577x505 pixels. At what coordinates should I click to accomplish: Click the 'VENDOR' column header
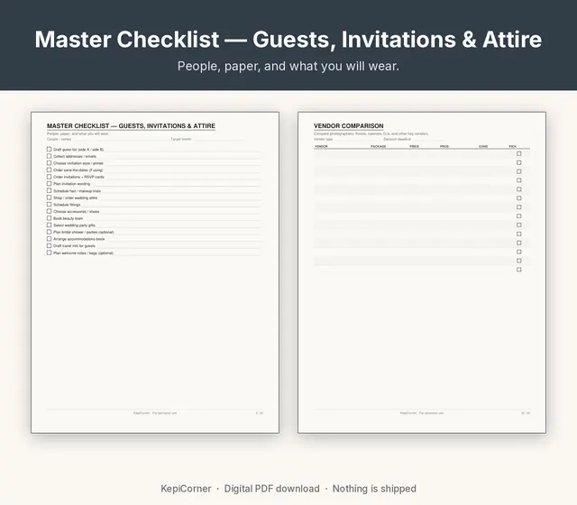pos(321,146)
